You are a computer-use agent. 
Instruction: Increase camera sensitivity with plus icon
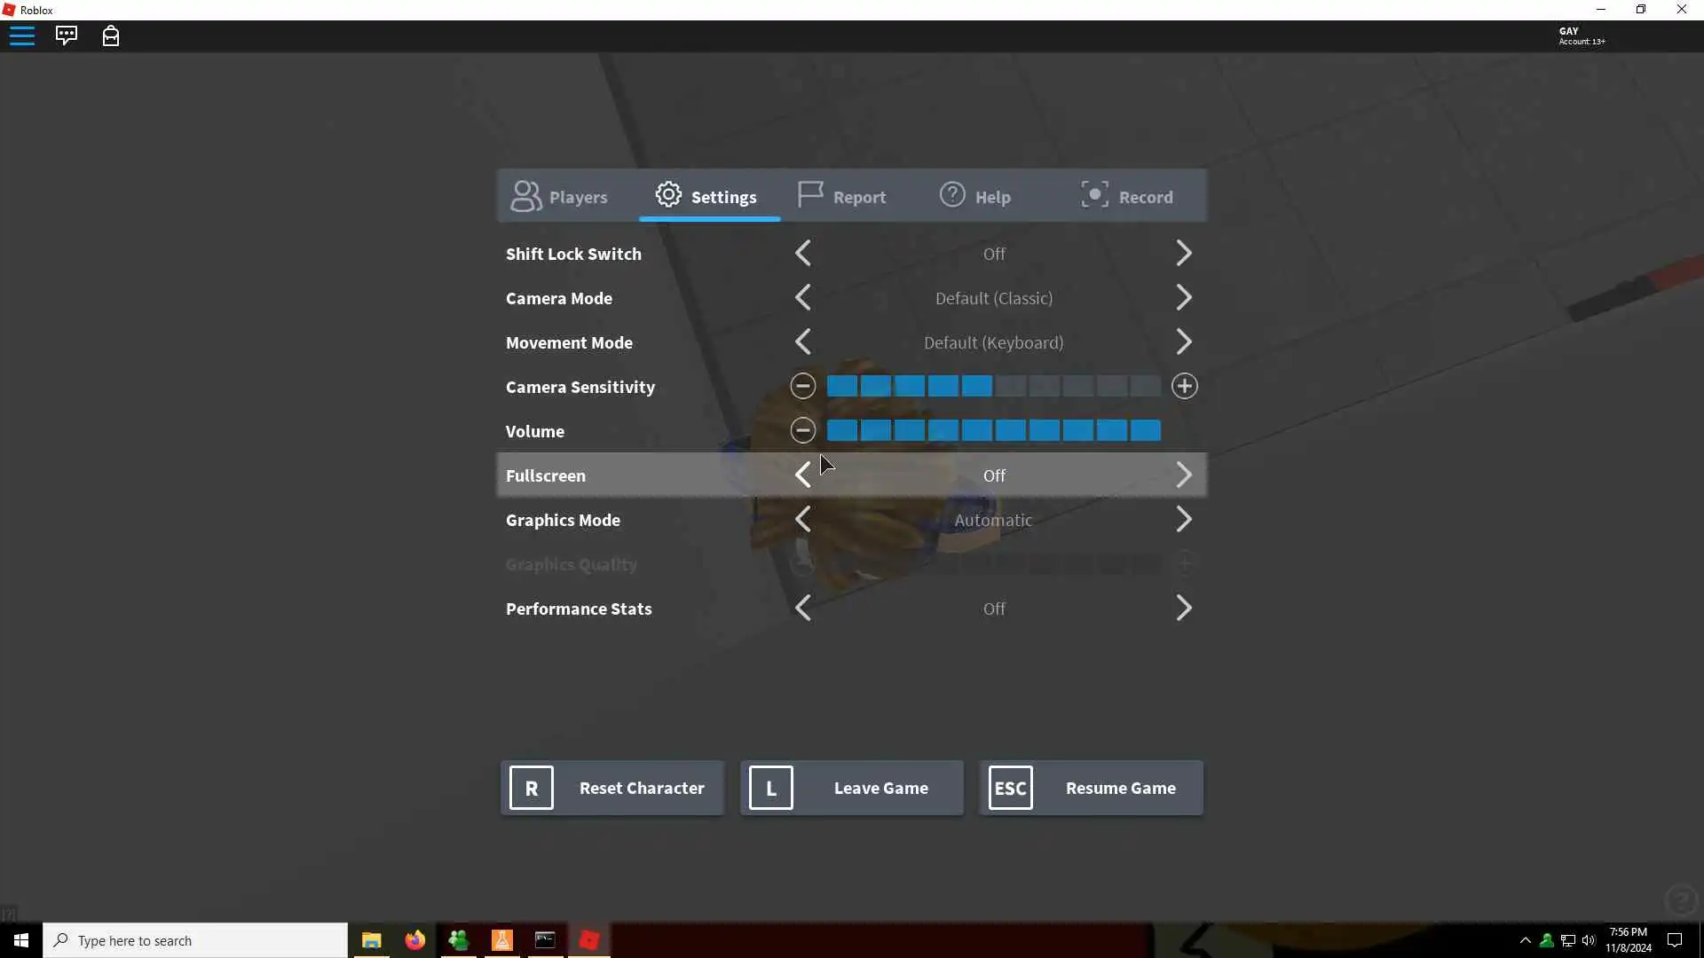1184,386
